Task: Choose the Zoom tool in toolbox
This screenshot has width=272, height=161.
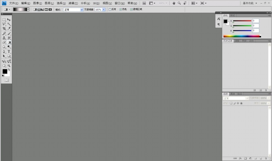Action: [9, 66]
